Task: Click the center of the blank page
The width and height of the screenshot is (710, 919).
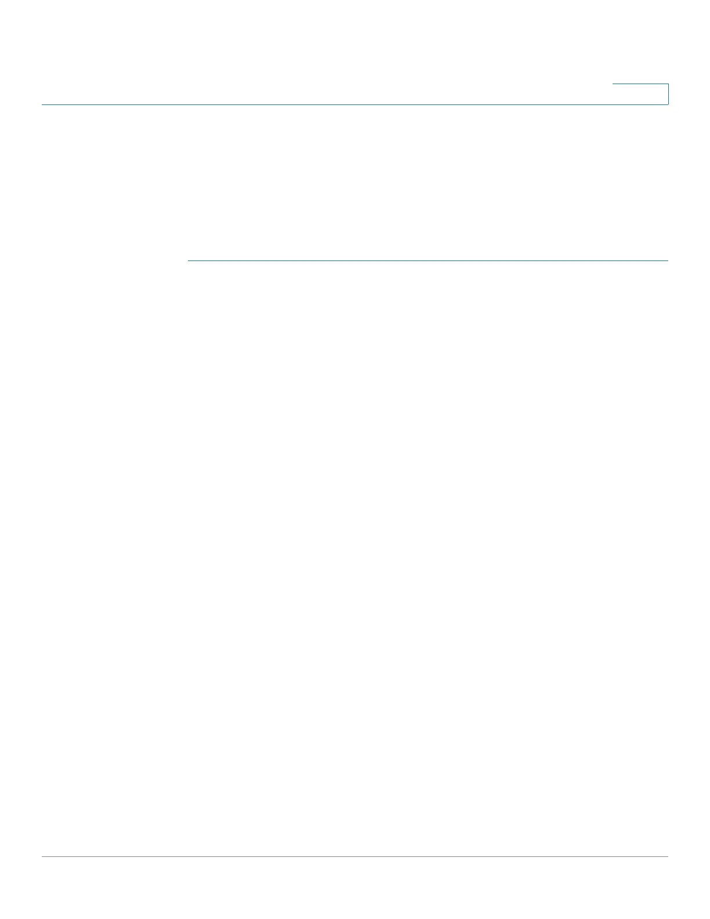Action: pos(355,459)
